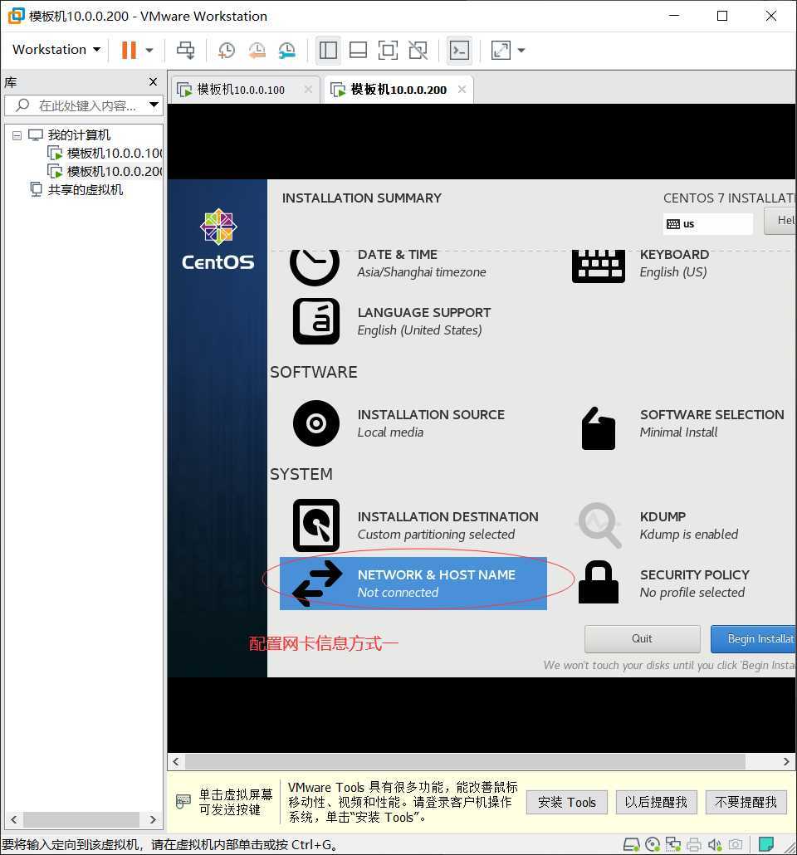Close the 模板机10.0.0.100 tab

[x=308, y=89]
